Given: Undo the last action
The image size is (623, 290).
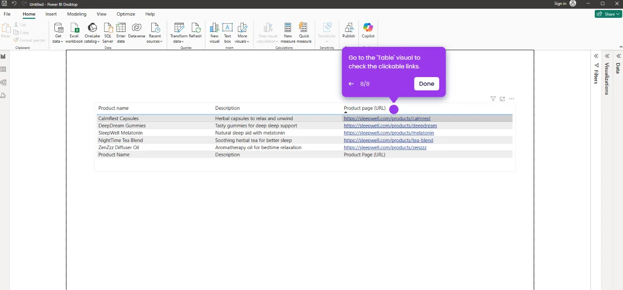Looking at the screenshot, I should pos(14,4).
